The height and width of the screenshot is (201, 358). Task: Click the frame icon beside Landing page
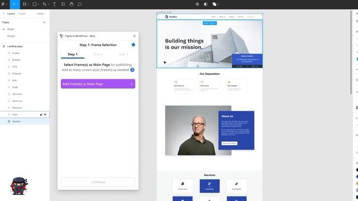click(4, 46)
